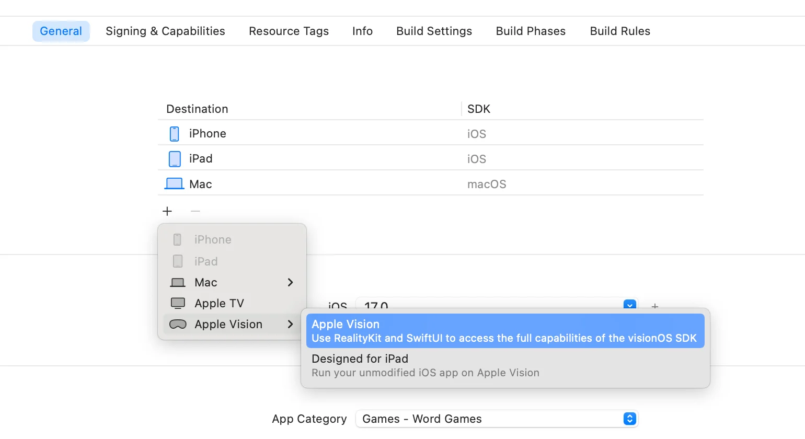Switch to the Build Settings tab
The image size is (805, 439).
pos(434,31)
